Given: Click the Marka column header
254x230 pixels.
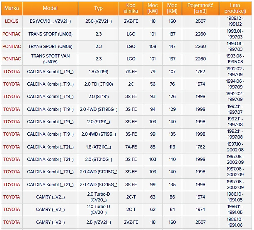Looking at the screenshot, I should pyautogui.click(x=12, y=8).
